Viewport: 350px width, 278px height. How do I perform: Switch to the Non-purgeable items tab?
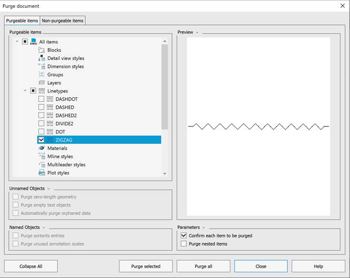63,21
